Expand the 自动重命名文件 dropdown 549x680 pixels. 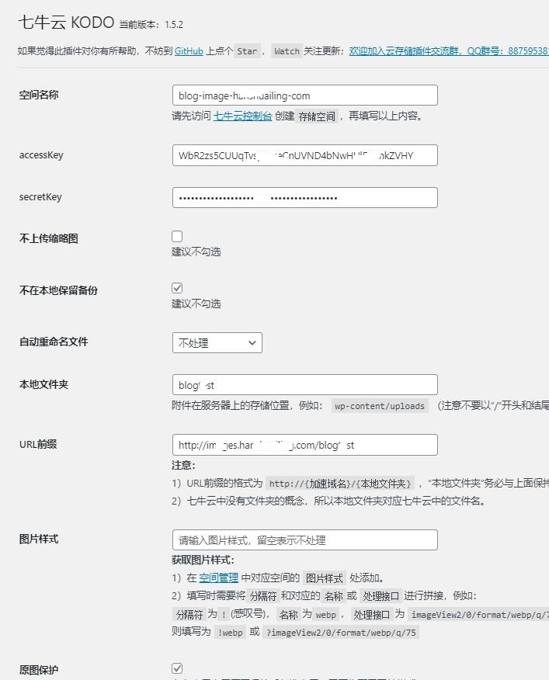[217, 342]
